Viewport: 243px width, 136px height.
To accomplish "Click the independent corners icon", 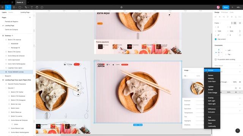I will click(x=240, y=35).
